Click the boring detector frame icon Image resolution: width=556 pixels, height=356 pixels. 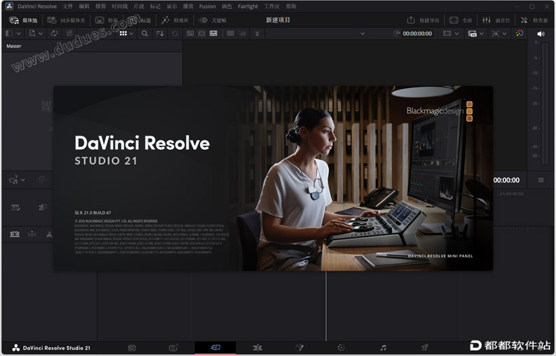pyautogui.click(x=14, y=235)
